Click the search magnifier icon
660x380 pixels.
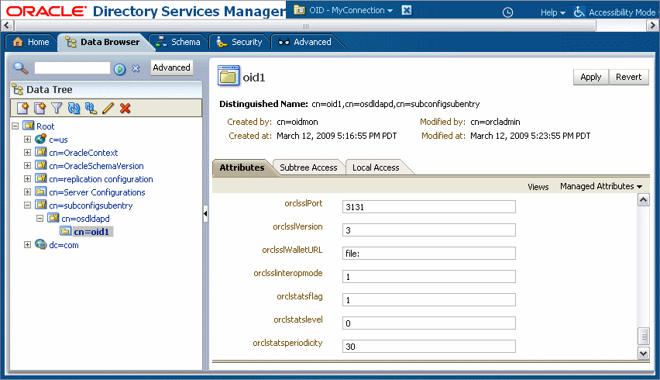pyautogui.click(x=20, y=67)
